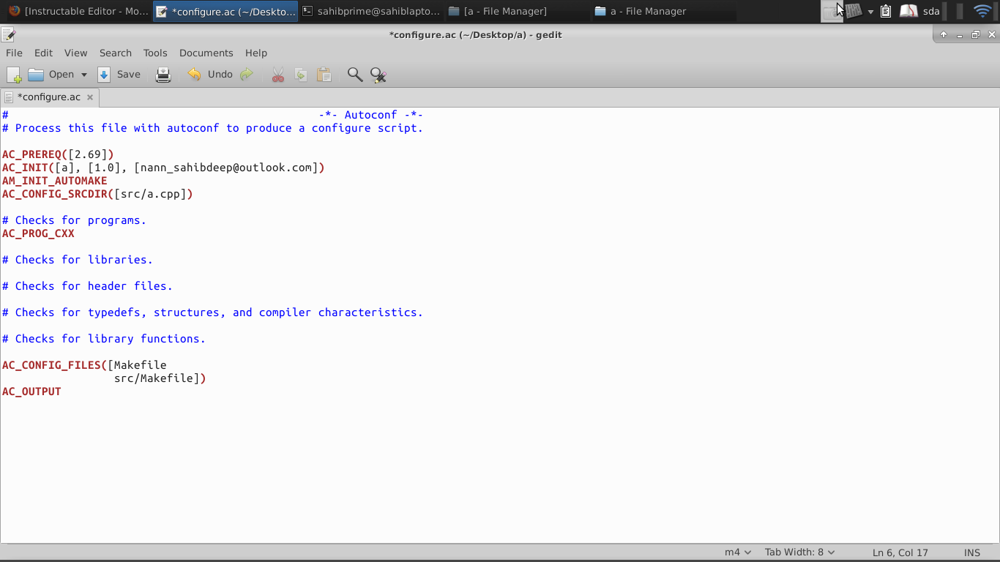This screenshot has width=1000, height=562.
Task: Click the configure.ac gedit taskbar button
Action: (x=225, y=11)
